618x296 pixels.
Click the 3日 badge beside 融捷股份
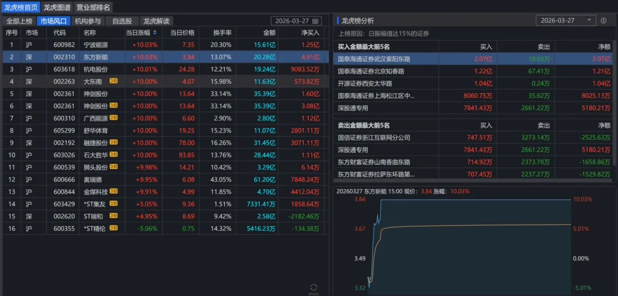113,142
